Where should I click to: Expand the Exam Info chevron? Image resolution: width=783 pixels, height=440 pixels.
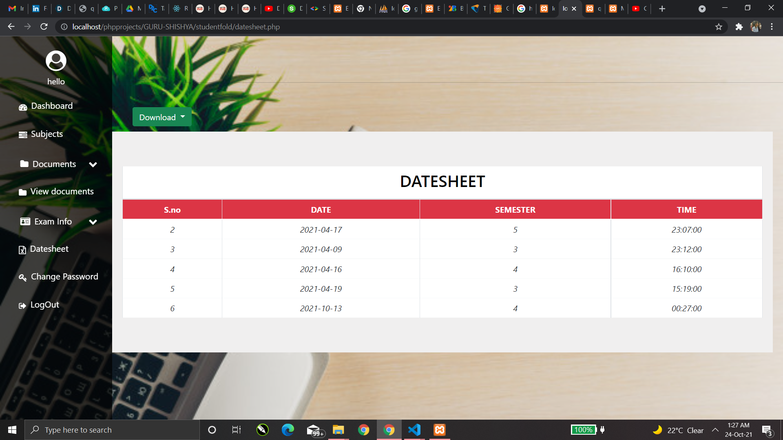coord(93,222)
